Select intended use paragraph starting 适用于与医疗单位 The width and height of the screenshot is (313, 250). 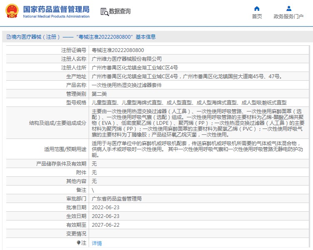click(197, 149)
